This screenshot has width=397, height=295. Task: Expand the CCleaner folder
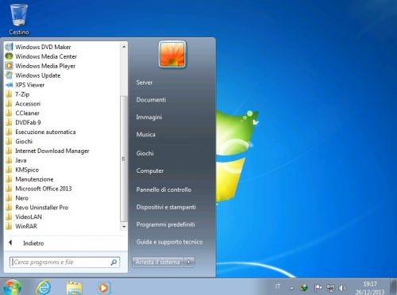pos(22,113)
